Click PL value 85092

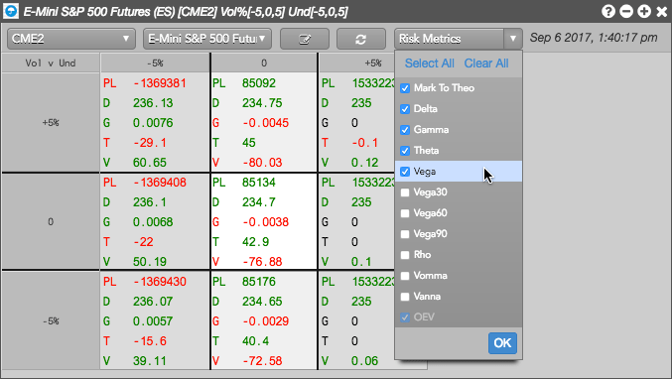pos(259,83)
